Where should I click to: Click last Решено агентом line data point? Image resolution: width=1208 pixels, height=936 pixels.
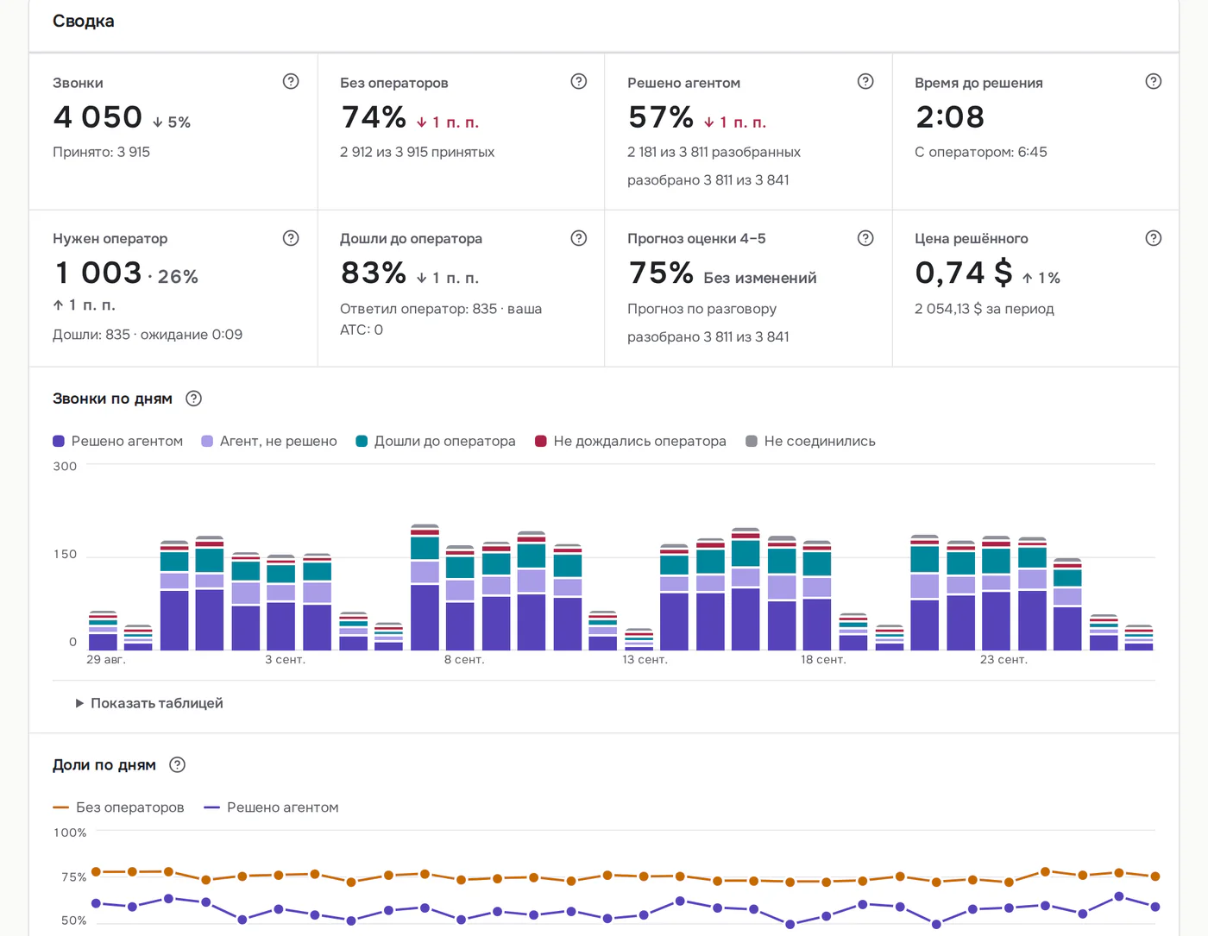tap(1155, 907)
